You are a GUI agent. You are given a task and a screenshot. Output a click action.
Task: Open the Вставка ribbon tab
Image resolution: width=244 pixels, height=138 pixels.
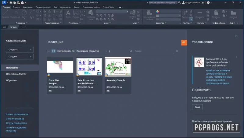(x=16, y=7)
